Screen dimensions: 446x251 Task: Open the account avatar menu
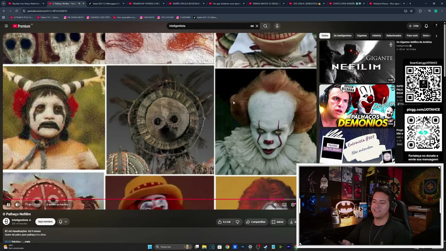tap(436, 26)
